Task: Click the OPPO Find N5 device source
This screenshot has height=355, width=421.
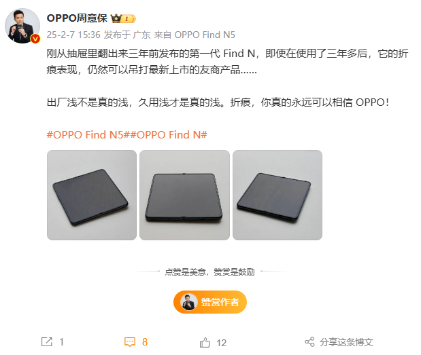Action: pos(205,35)
